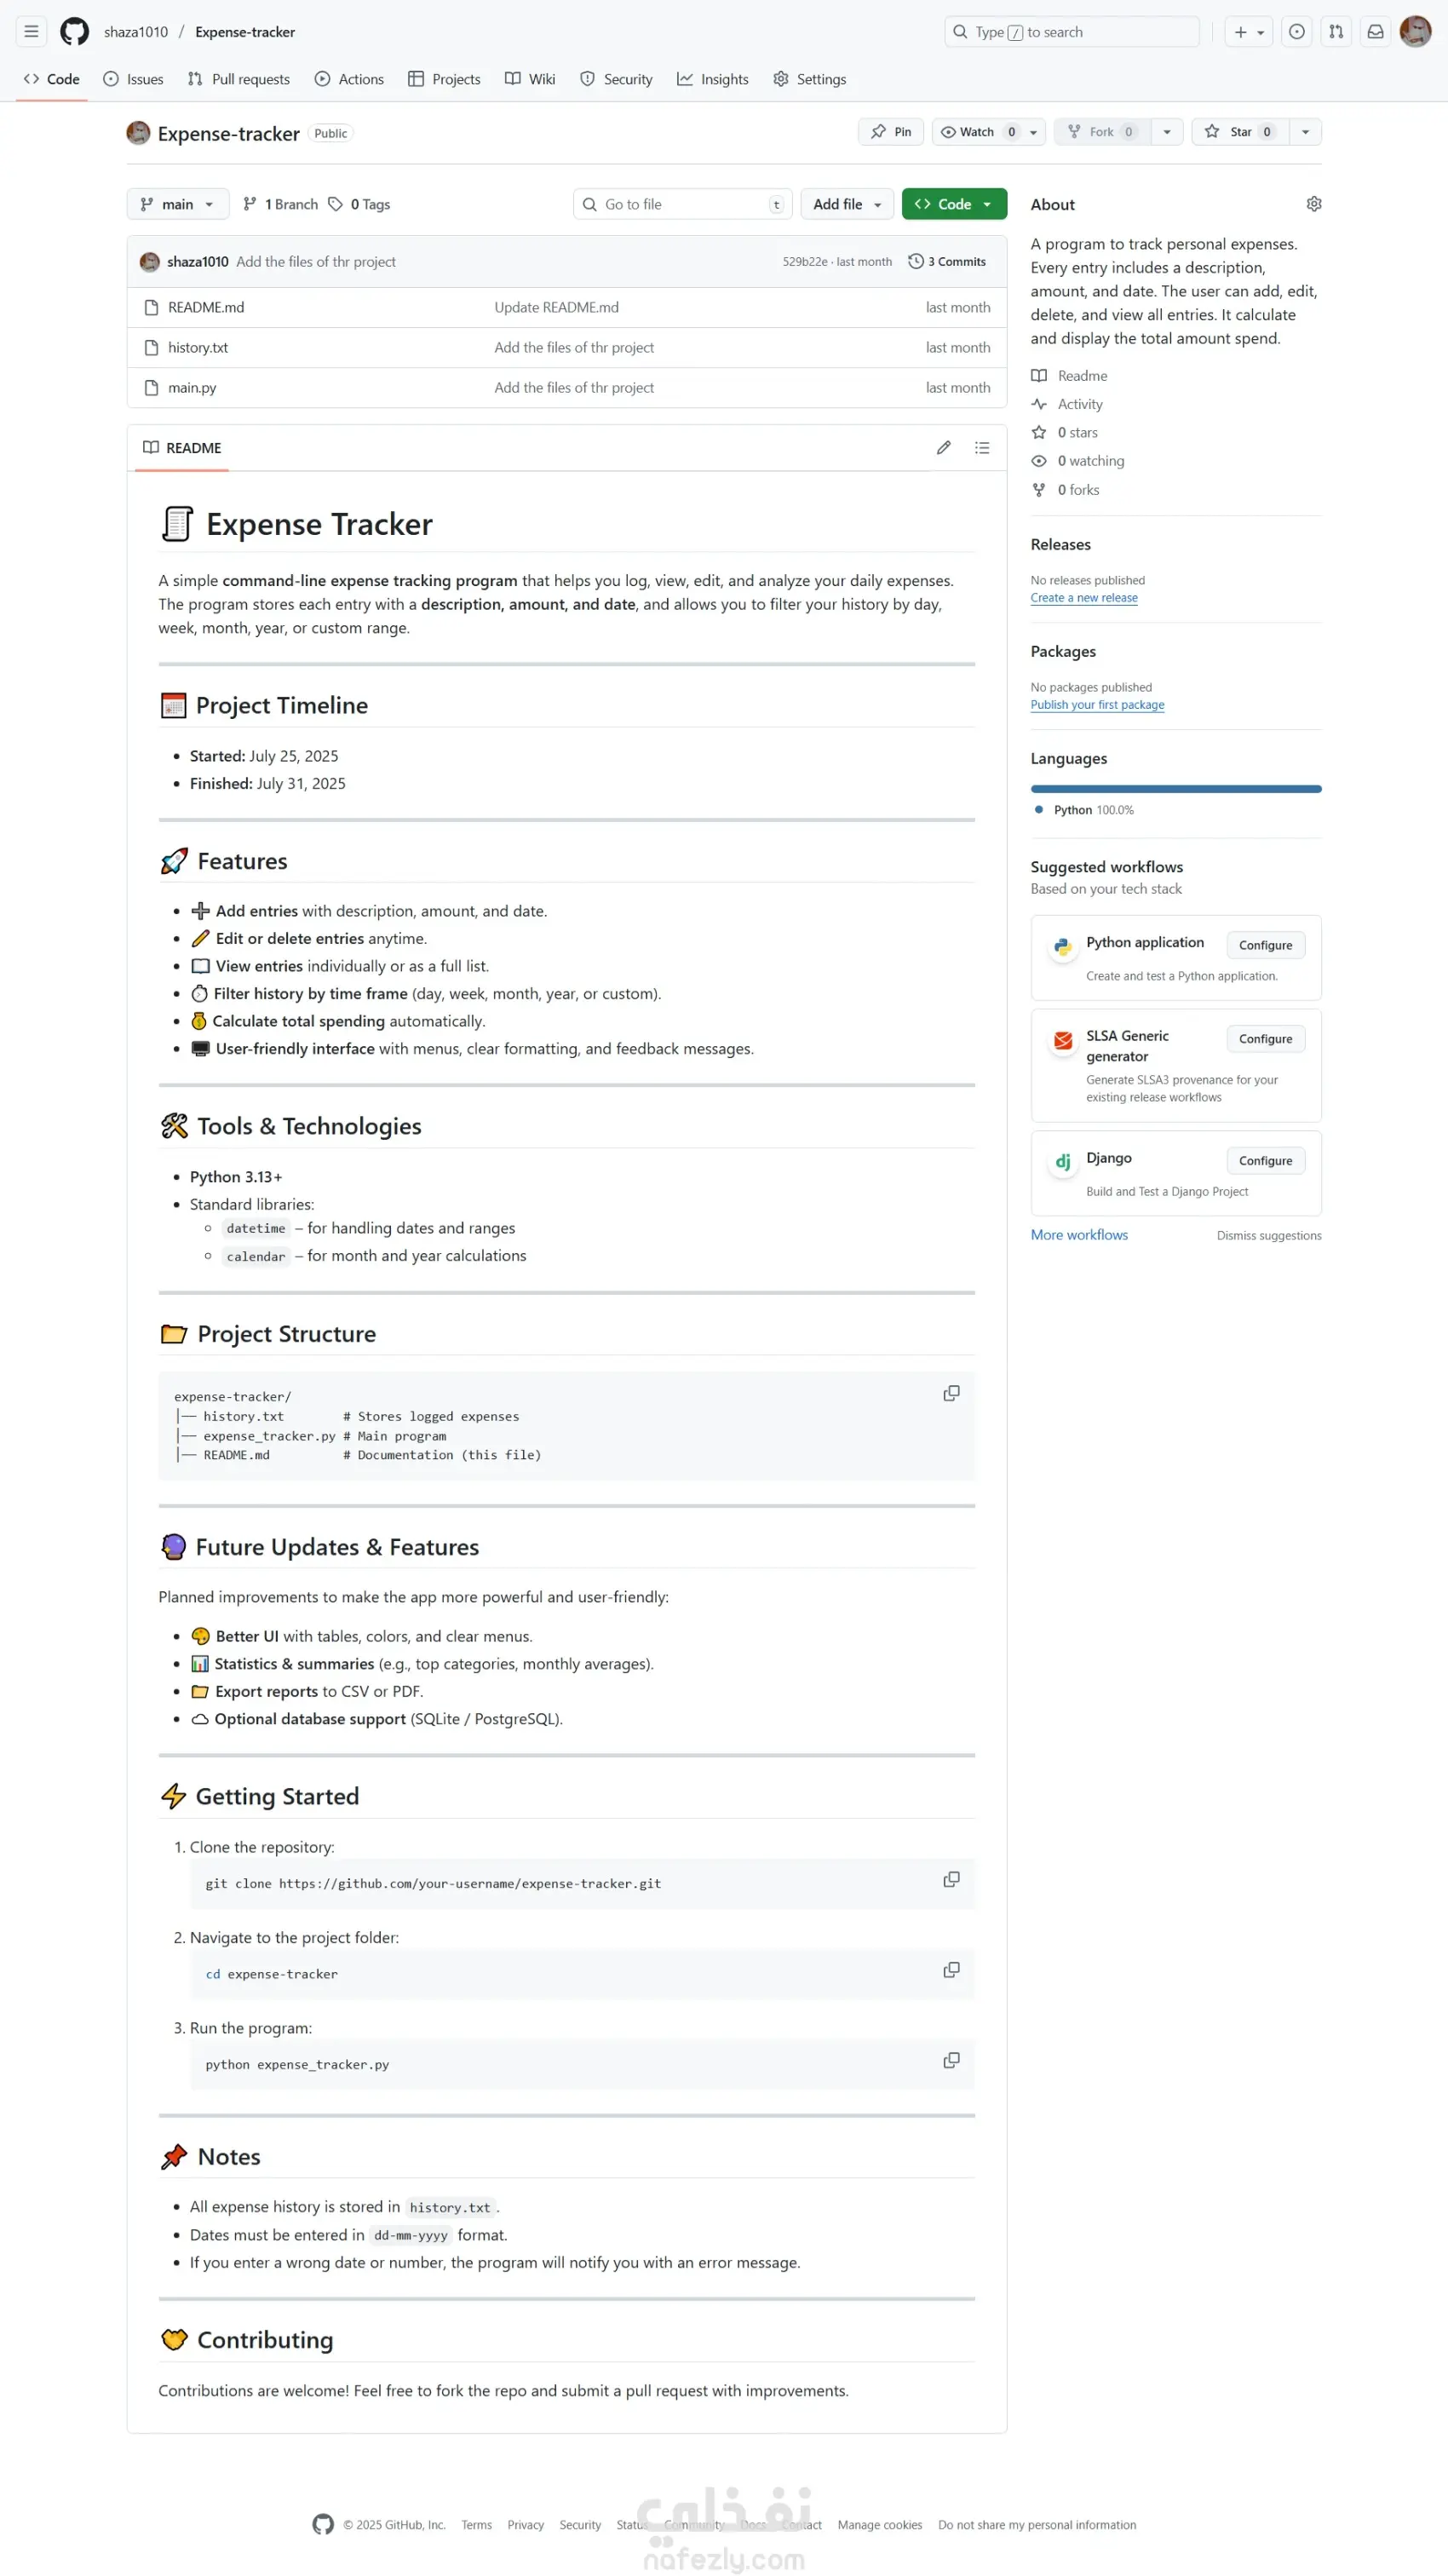Viewport: 1448px width, 2576px height.
Task: Expand the main branch dropdown
Action: click(x=178, y=204)
